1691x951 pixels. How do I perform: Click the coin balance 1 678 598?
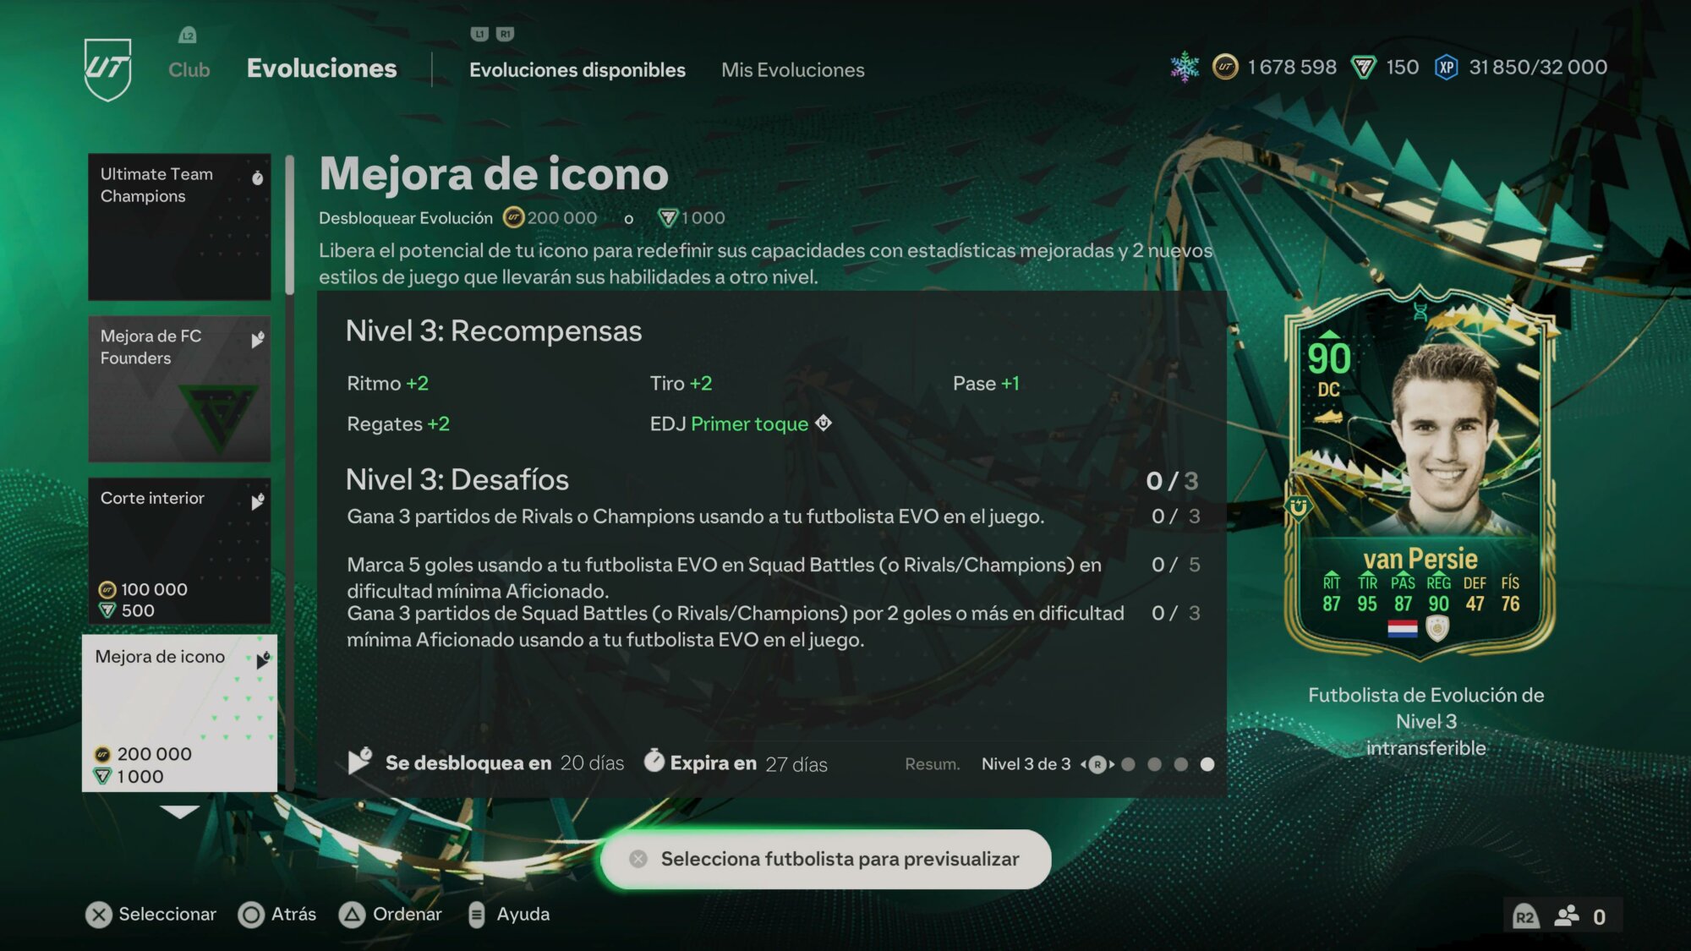[1292, 67]
